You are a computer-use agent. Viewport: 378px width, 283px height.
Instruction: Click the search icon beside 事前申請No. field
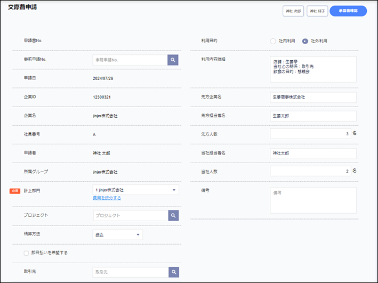tap(173, 60)
